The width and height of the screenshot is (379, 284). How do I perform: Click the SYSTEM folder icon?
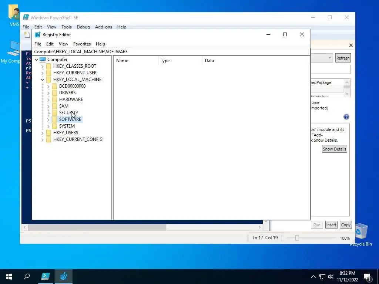55,126
